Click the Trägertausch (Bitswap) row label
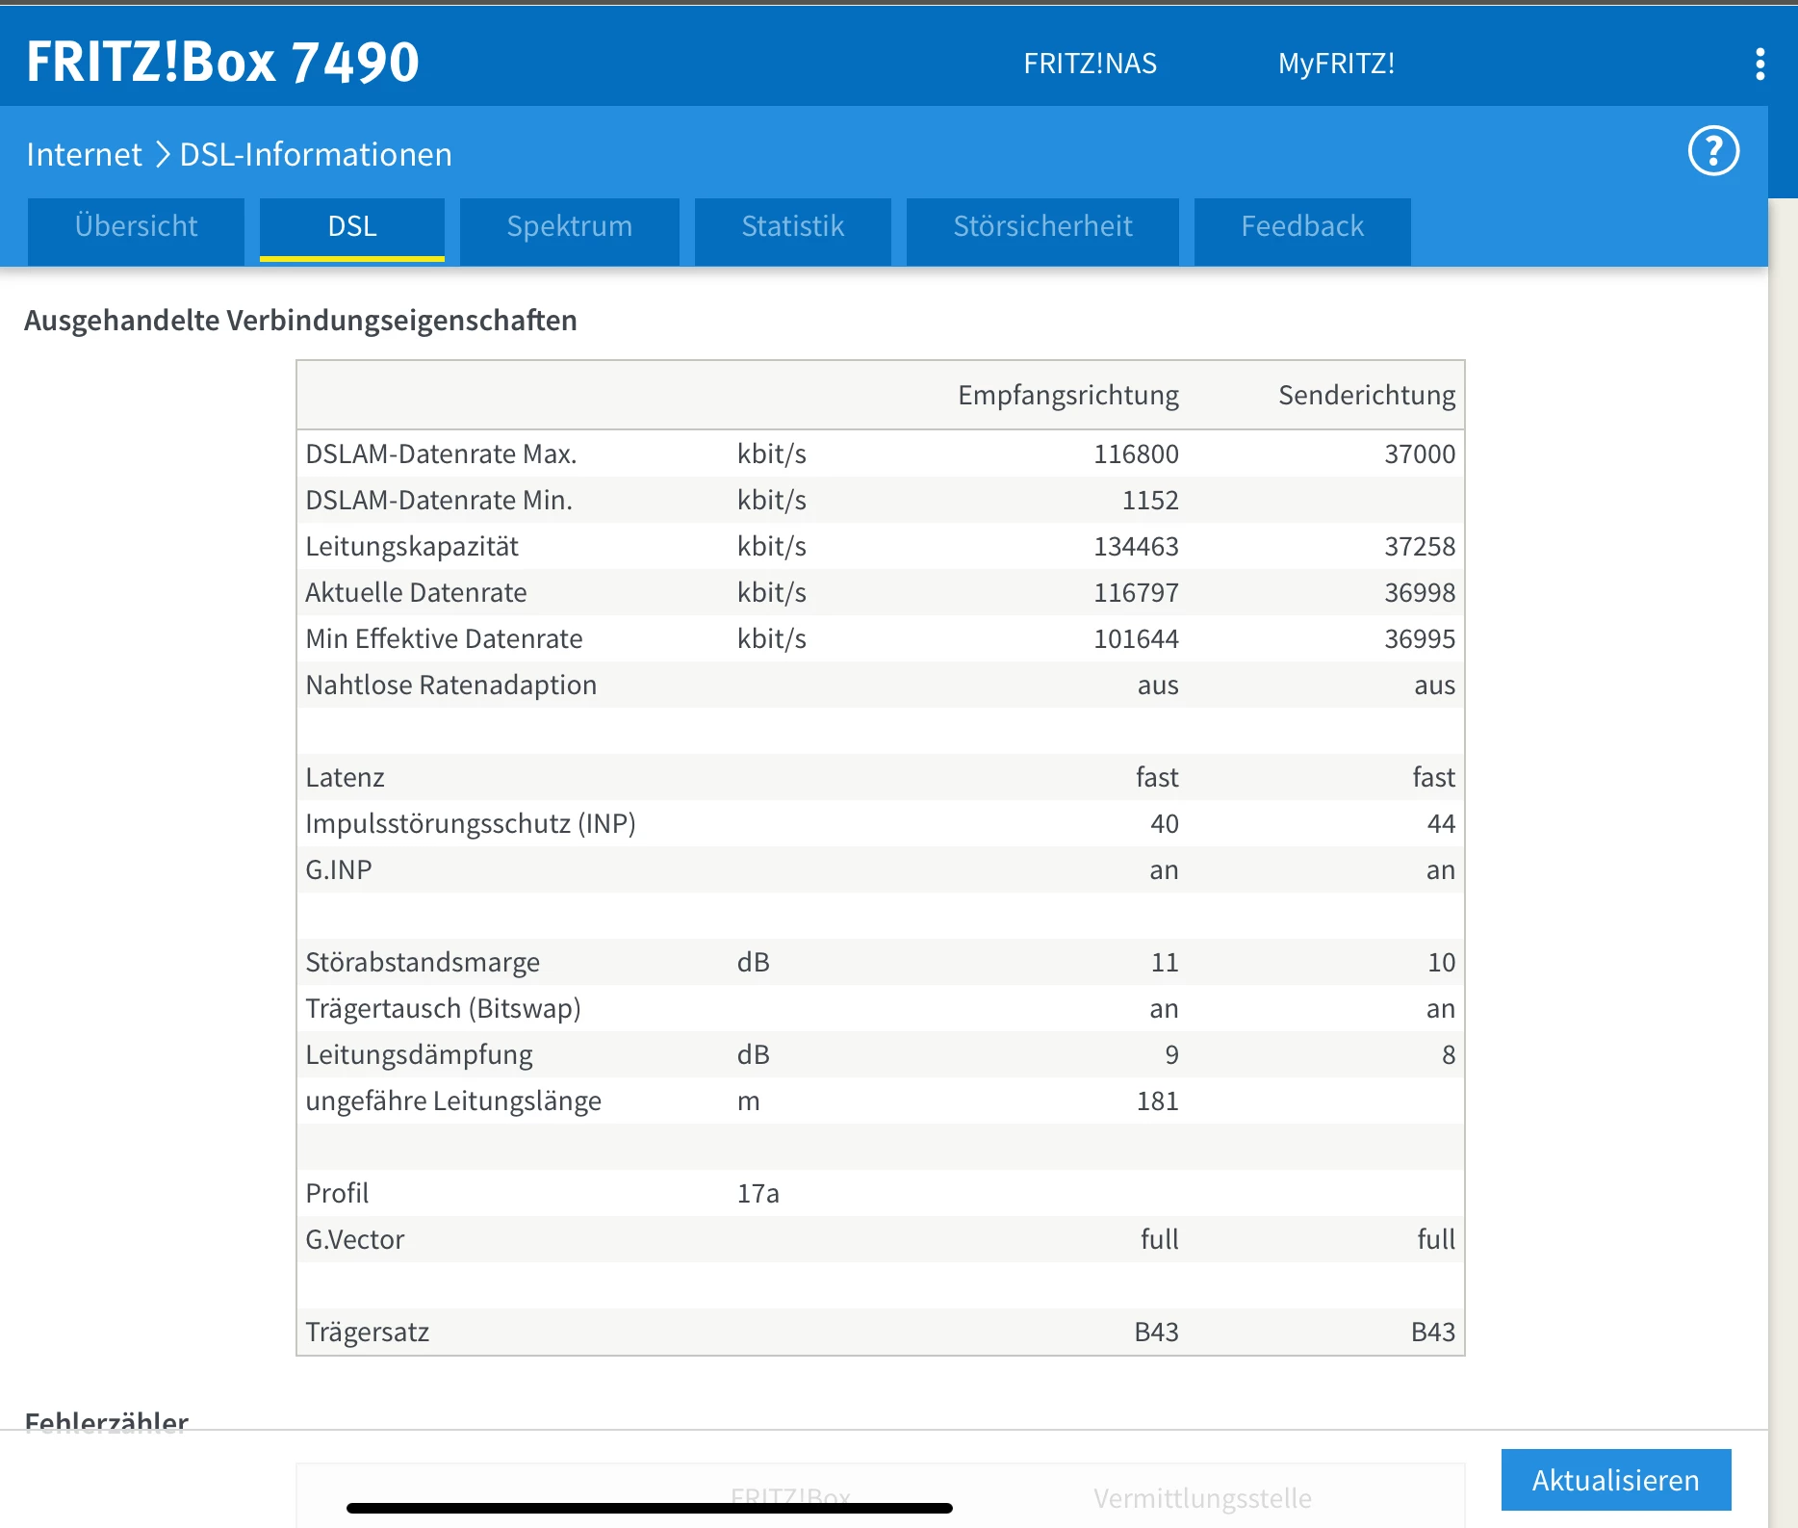The width and height of the screenshot is (1798, 1528). pyautogui.click(x=443, y=1008)
